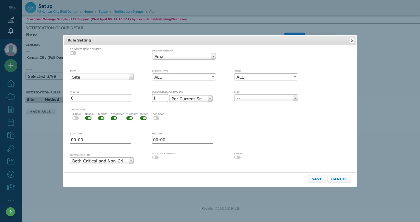420x222 pixels.
Task: Open the user profile avatar
Action: [11, 50]
